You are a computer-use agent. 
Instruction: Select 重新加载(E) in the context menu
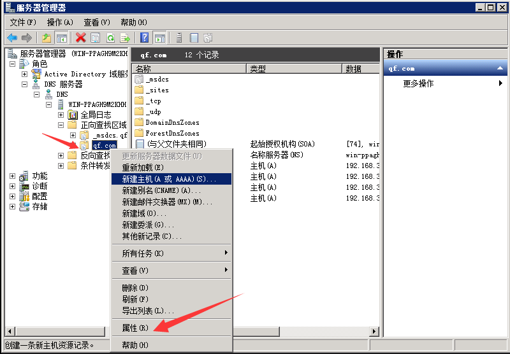[x=171, y=167]
